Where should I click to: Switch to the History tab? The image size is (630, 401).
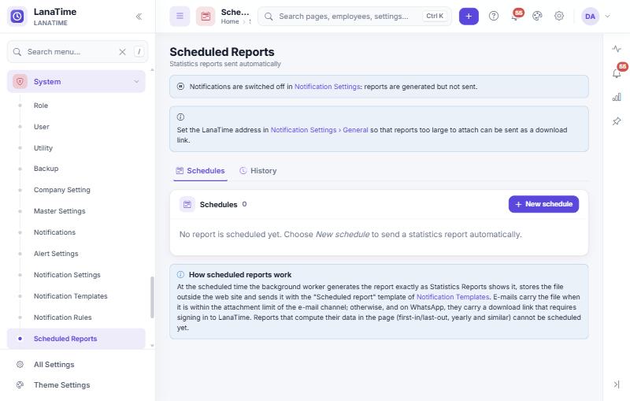258,171
